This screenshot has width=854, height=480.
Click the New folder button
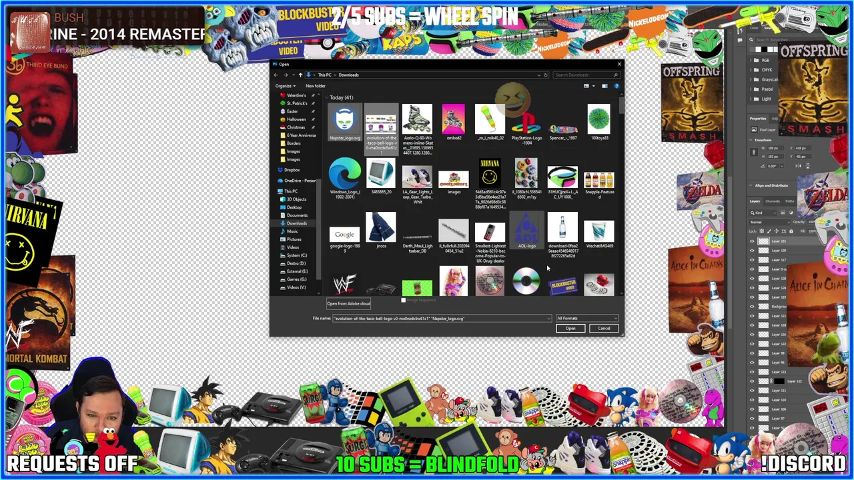pyautogui.click(x=316, y=86)
